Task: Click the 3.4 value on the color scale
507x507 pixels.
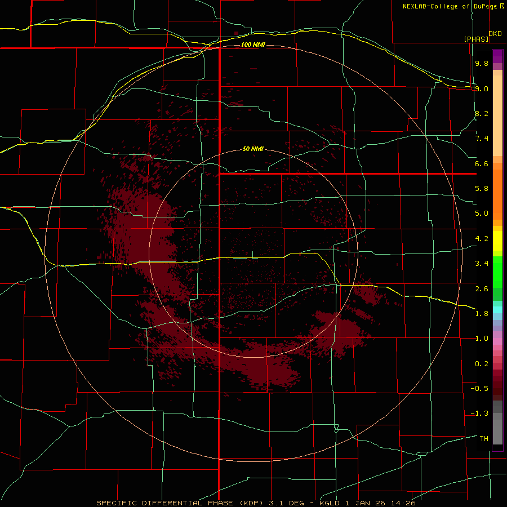Action: click(482, 264)
